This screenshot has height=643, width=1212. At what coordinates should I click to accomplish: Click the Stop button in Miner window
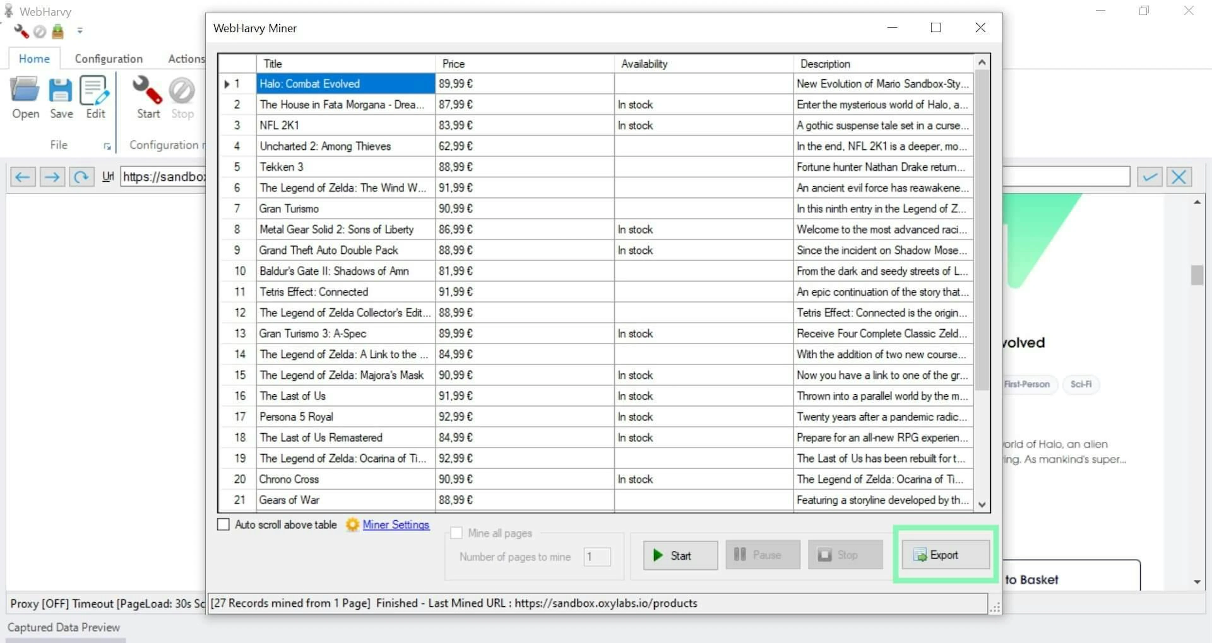(845, 555)
